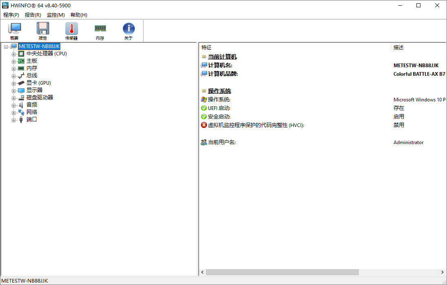Click the 当前计算机 section link

pos(222,56)
